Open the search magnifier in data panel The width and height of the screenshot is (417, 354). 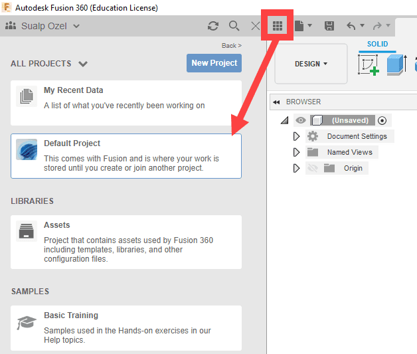[x=234, y=26]
